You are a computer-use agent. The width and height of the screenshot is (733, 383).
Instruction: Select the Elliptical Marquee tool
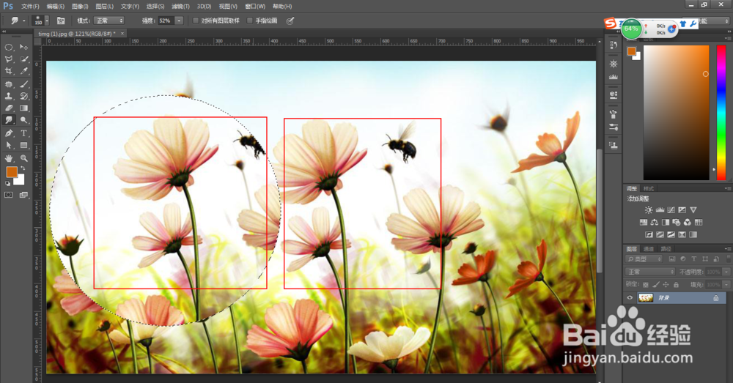tap(8, 47)
